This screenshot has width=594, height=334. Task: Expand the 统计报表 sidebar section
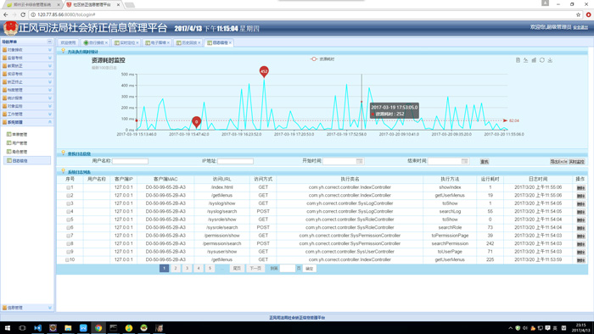tap(26, 98)
